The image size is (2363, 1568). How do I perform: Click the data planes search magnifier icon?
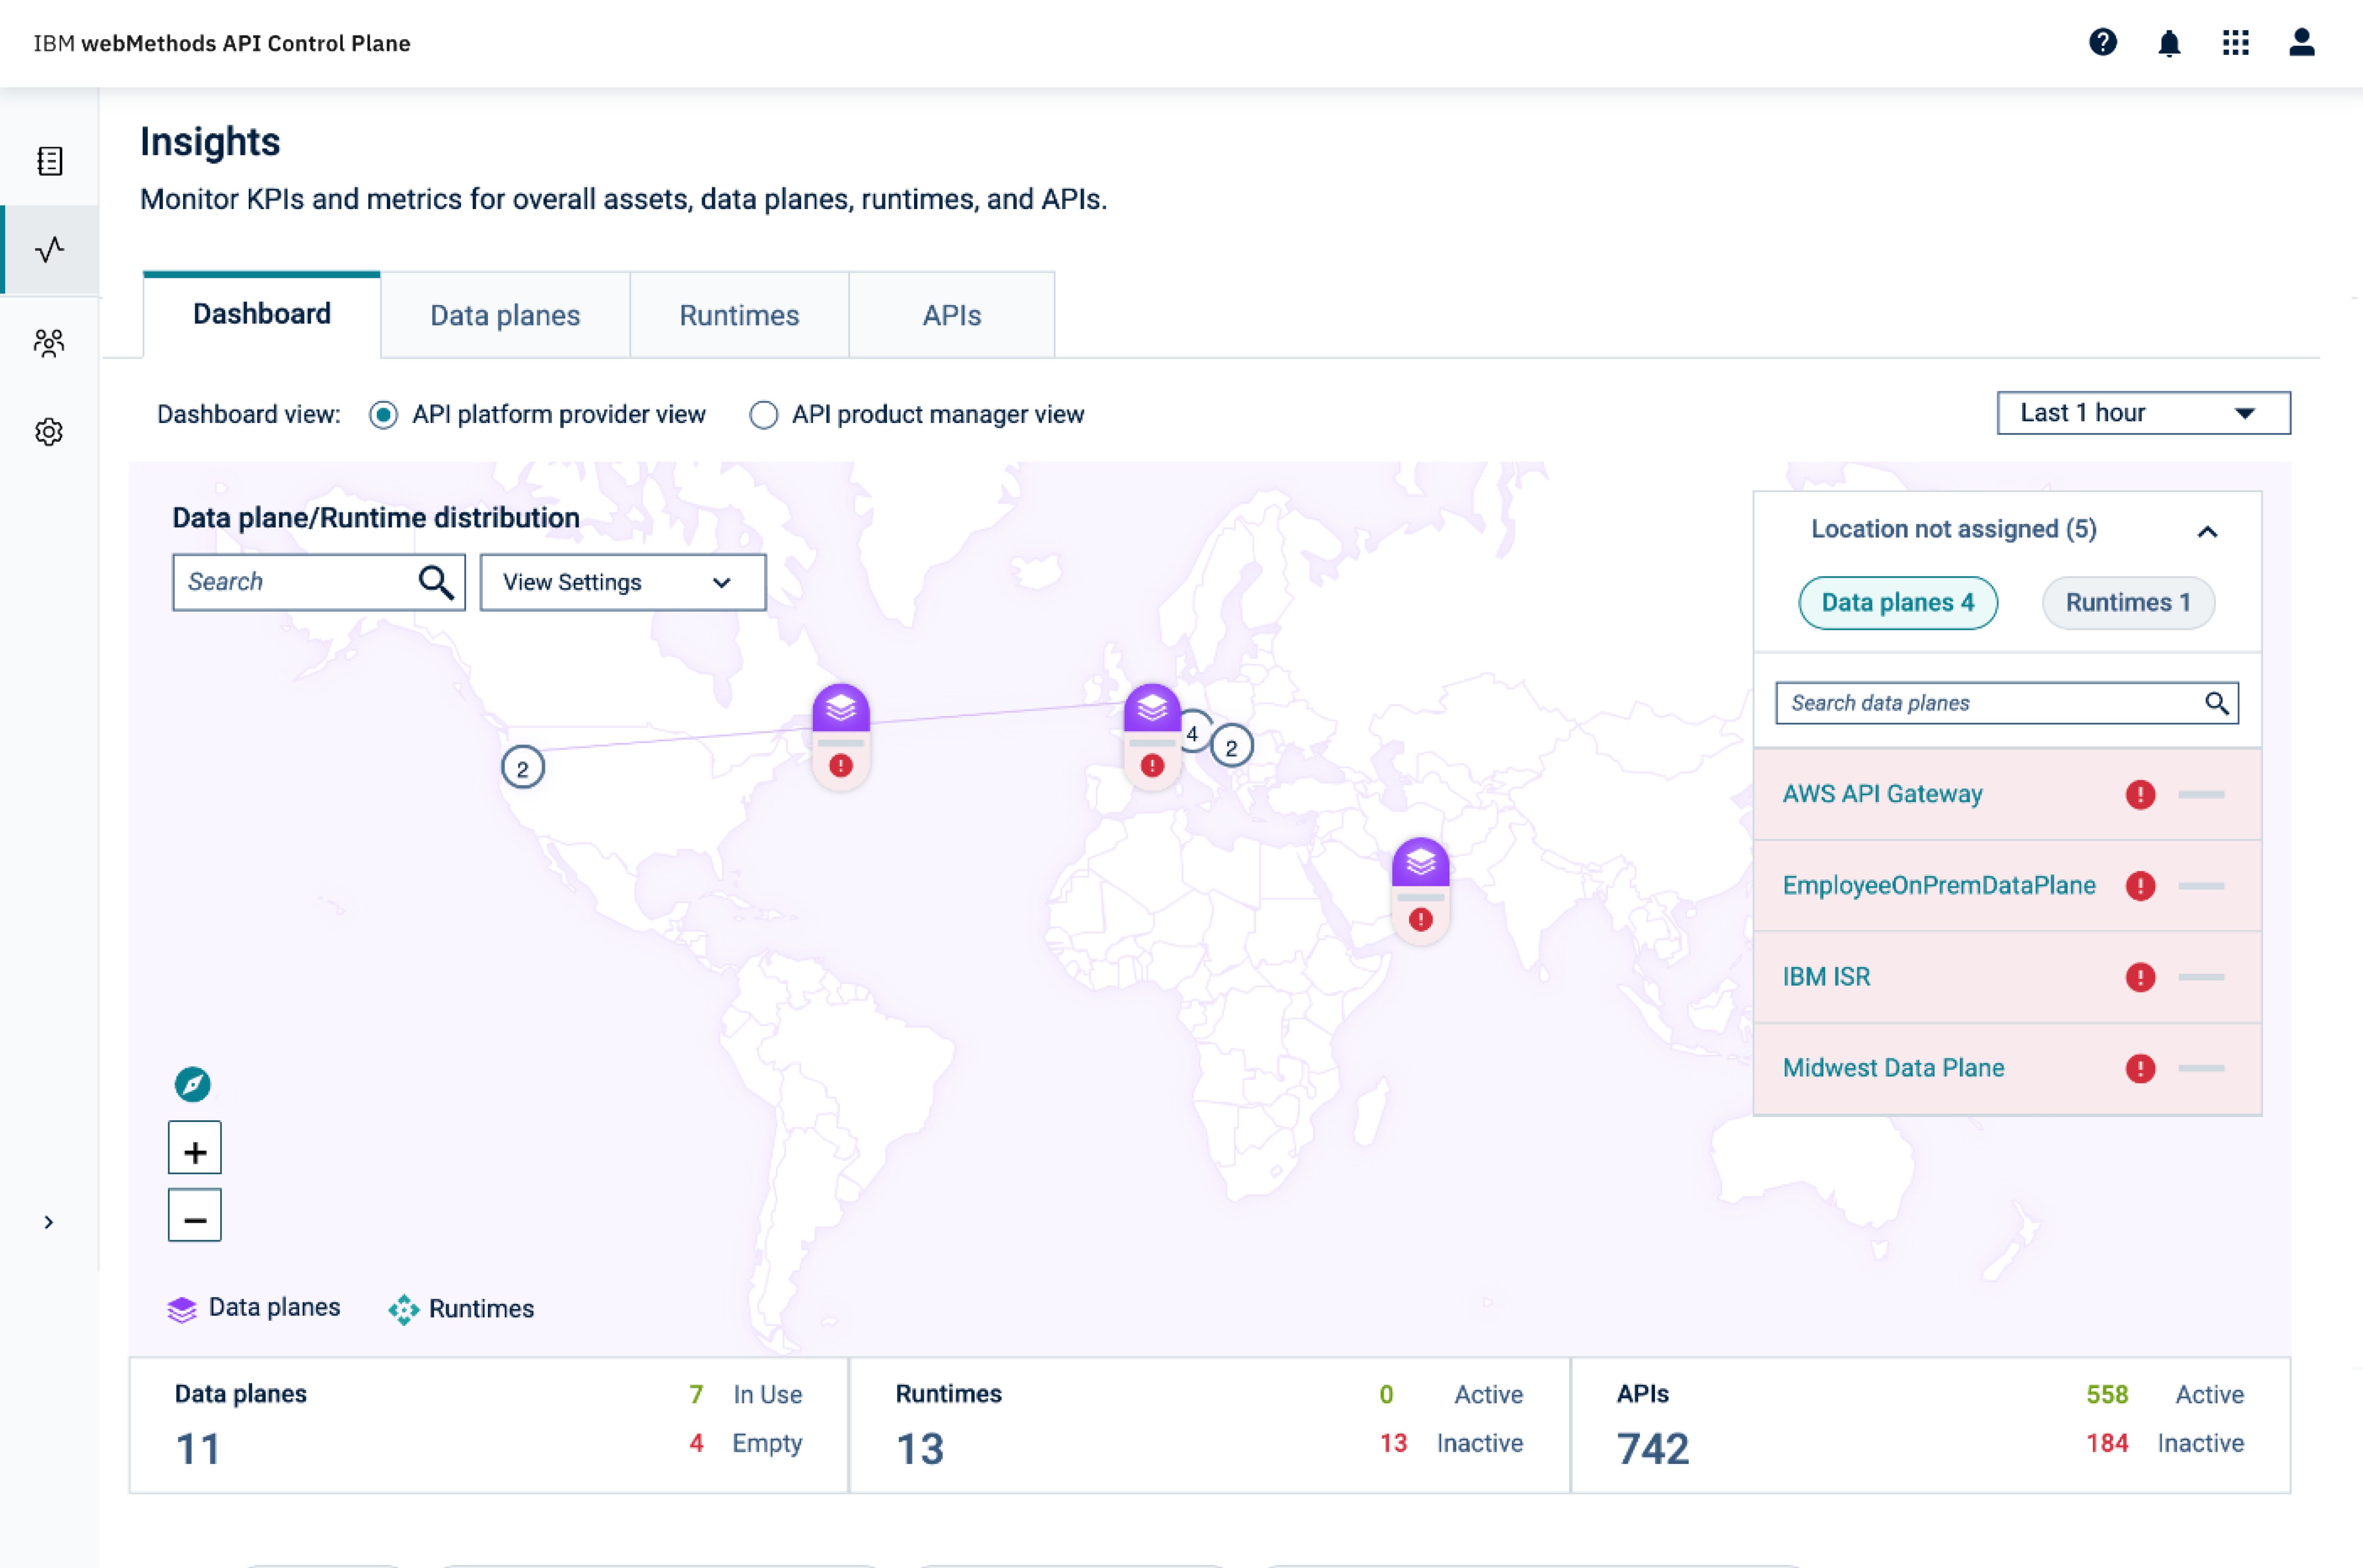(x=2216, y=703)
